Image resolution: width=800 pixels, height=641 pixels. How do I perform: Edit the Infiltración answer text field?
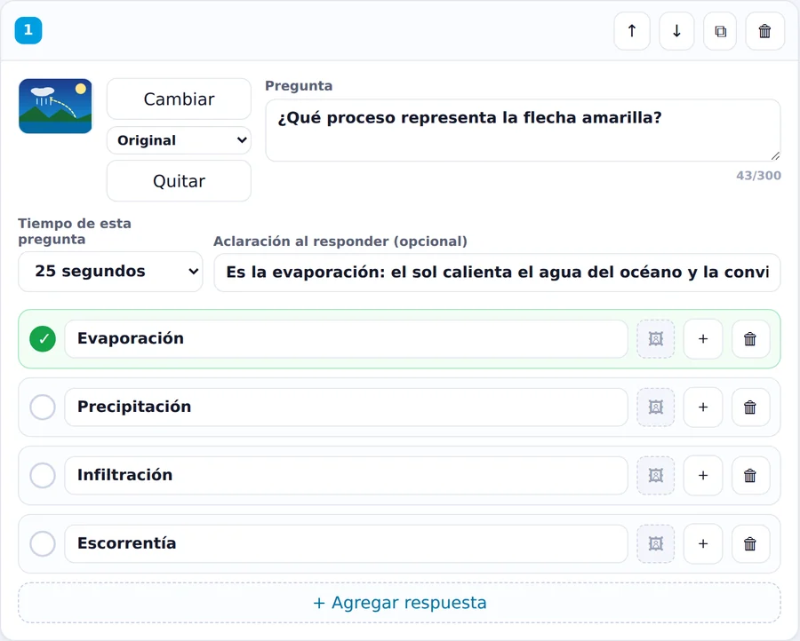(x=346, y=475)
